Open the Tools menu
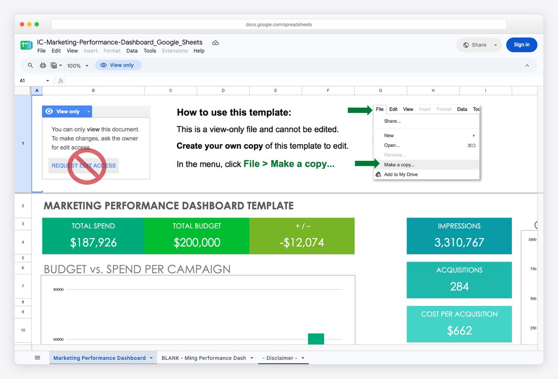 coord(150,51)
